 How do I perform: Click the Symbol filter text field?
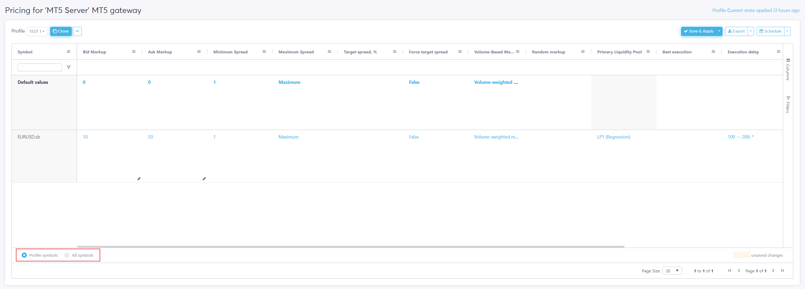(40, 67)
